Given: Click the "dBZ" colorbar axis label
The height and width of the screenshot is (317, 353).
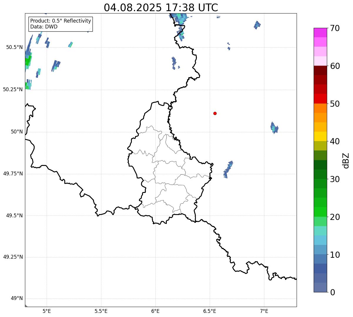Looking at the screenshot, I should click(x=346, y=160).
